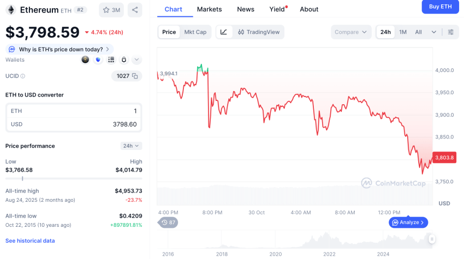Image resolution: width=464 pixels, height=259 pixels.
Task: Copy the UCID 1027 value
Action: click(x=135, y=76)
